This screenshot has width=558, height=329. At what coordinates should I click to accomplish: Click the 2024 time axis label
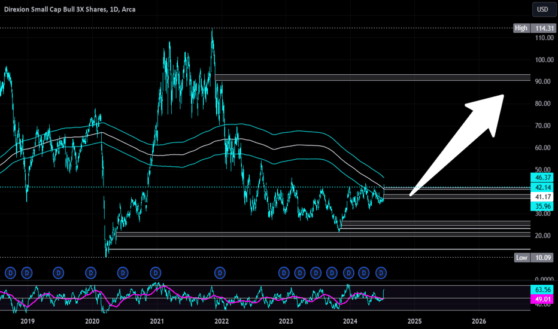(x=350, y=321)
